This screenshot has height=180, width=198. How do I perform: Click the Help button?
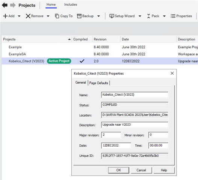click(164, 170)
